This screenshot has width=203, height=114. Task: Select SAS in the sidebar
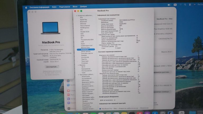point(82,34)
